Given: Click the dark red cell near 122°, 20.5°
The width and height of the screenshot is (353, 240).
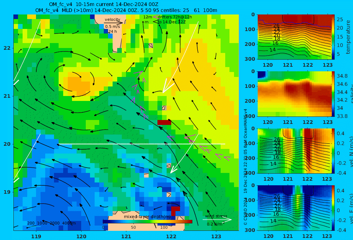Looking at the screenshot, I should pos(164,122).
